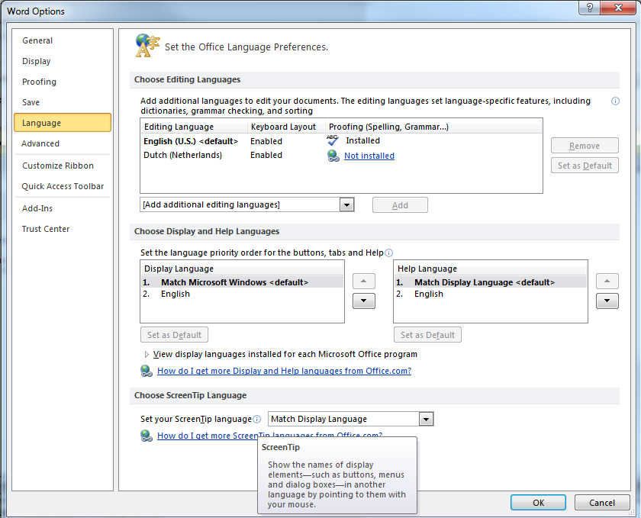Click the info icon next to editing languages description
Screen dimensions: 641x518
click(615, 101)
